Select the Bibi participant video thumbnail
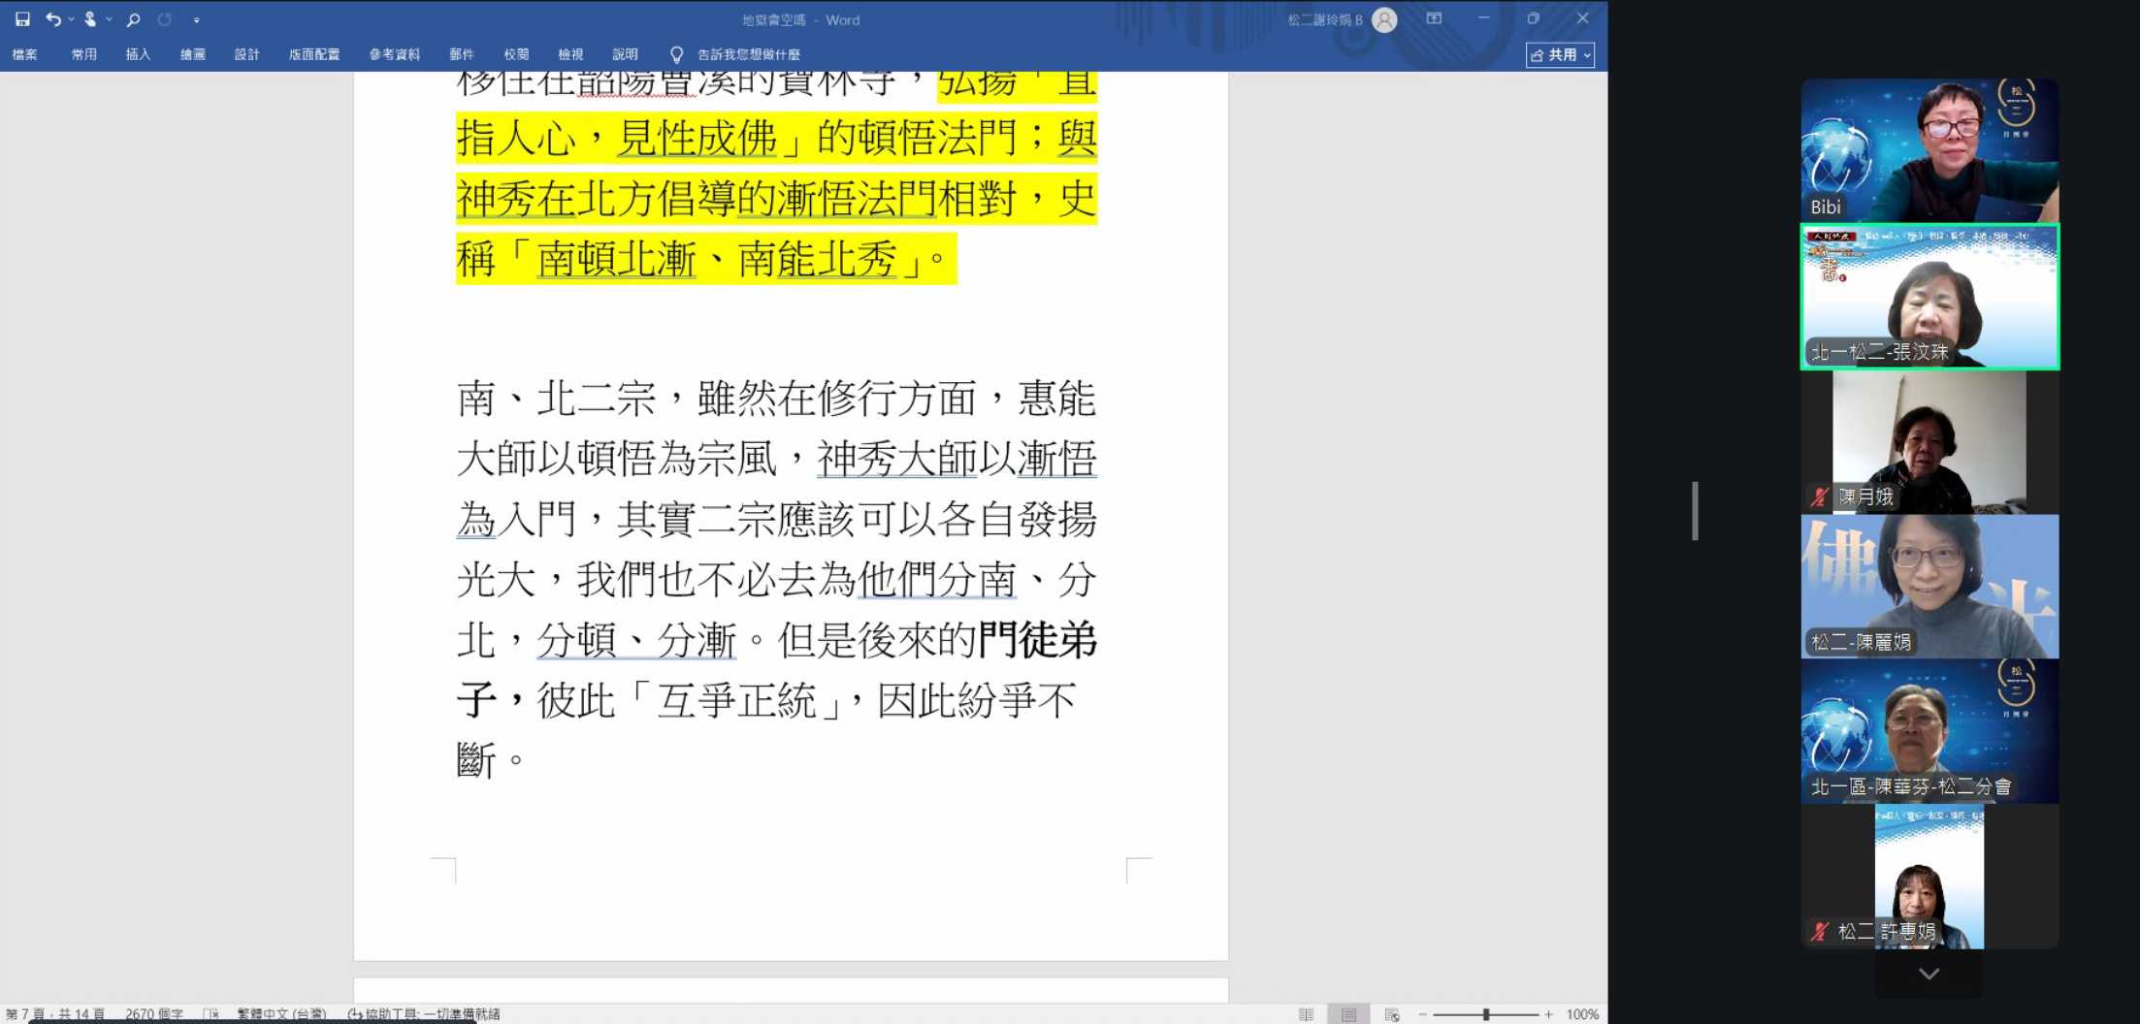 (x=1929, y=150)
